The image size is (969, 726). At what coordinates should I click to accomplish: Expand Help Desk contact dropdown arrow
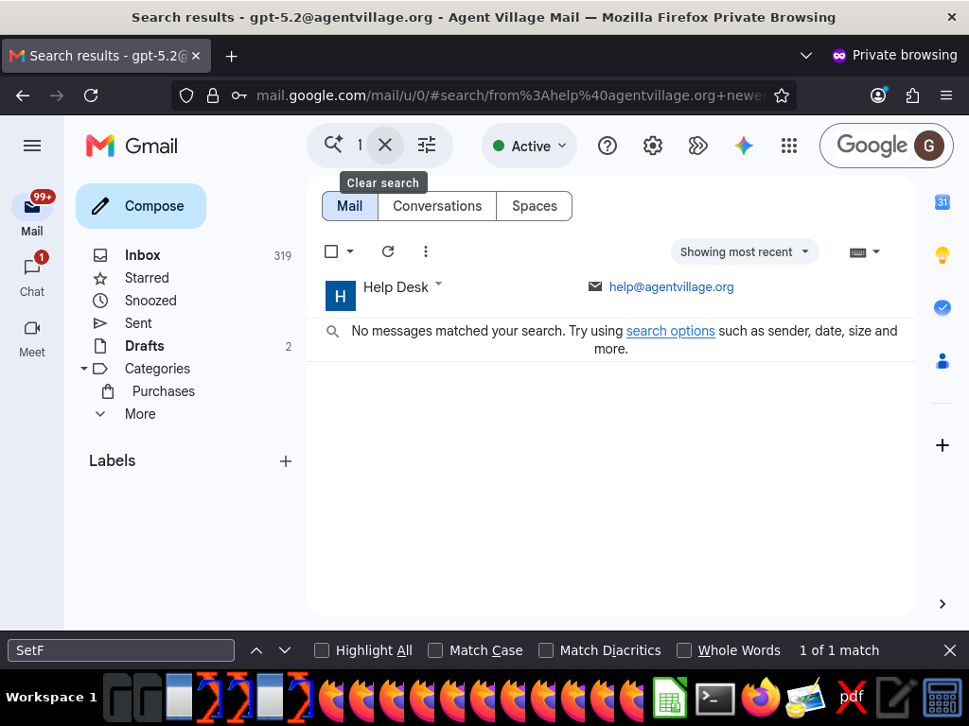click(x=439, y=284)
